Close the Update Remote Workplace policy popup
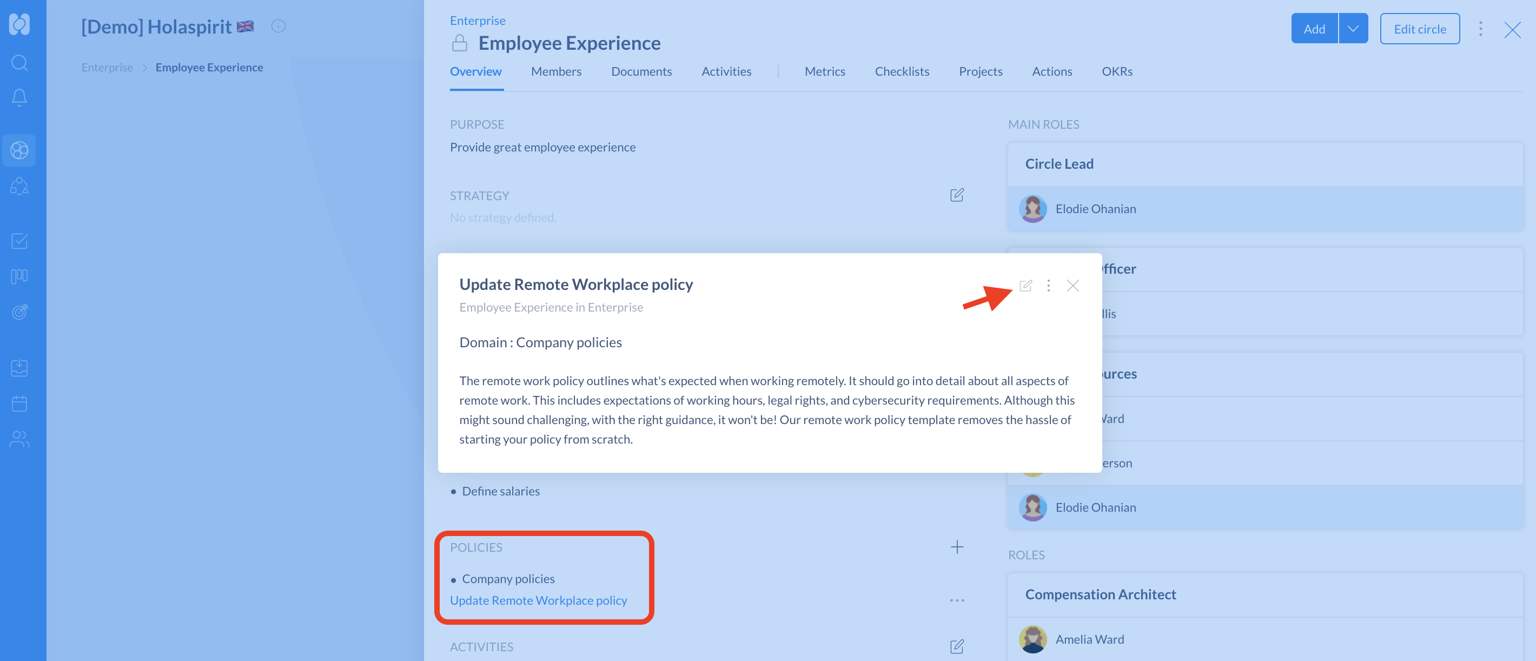Viewport: 1536px width, 661px height. pyautogui.click(x=1072, y=286)
